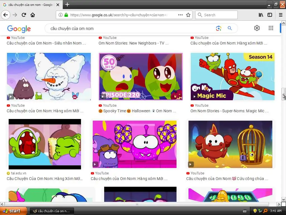Screen dimensions: 286x215
Task: Click the green secure connection padlock
Action: click(66, 15)
